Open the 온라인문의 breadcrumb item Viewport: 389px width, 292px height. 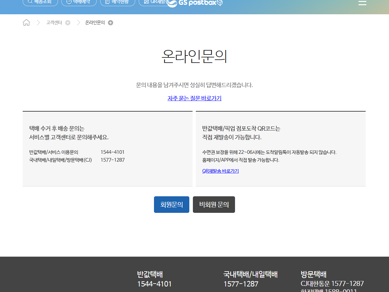pos(95,23)
